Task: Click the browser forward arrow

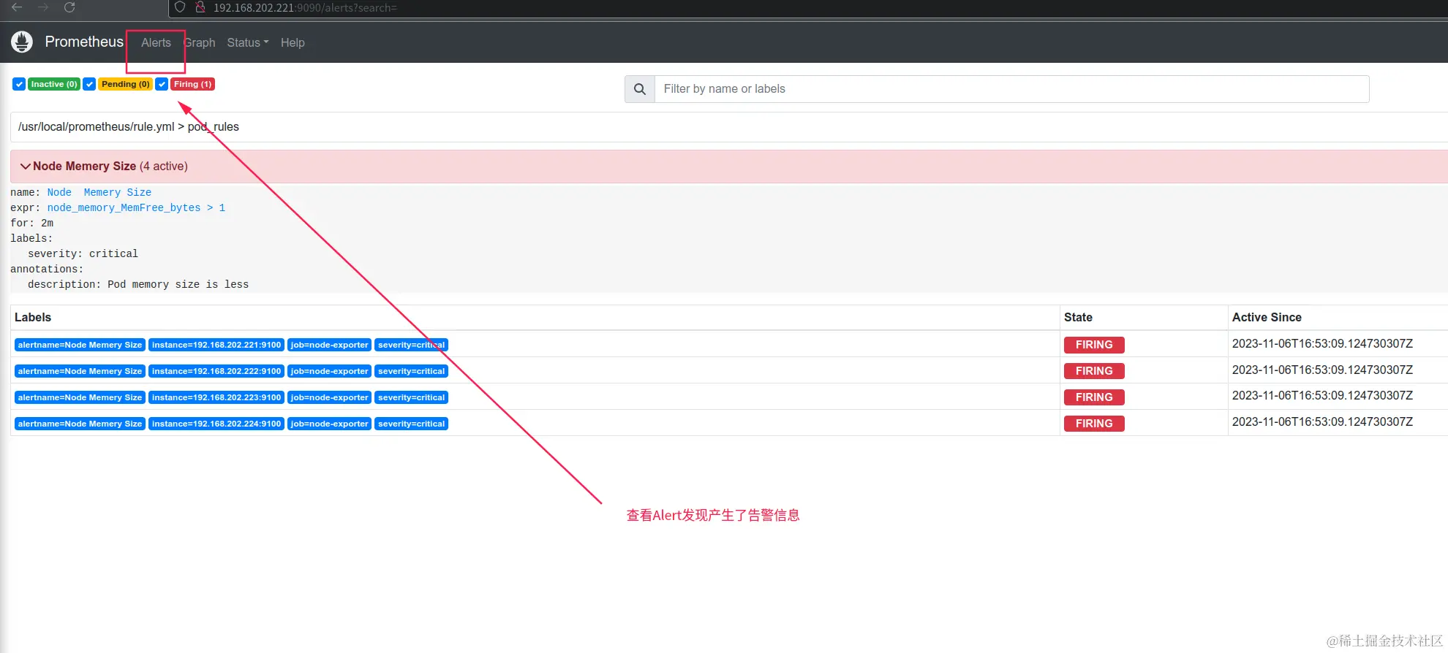Action: (43, 7)
